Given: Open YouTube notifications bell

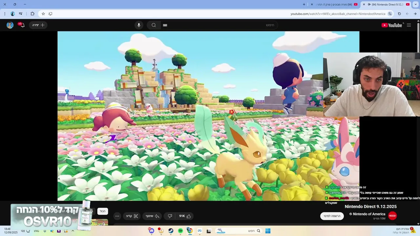Looking at the screenshot, I should (22, 25).
